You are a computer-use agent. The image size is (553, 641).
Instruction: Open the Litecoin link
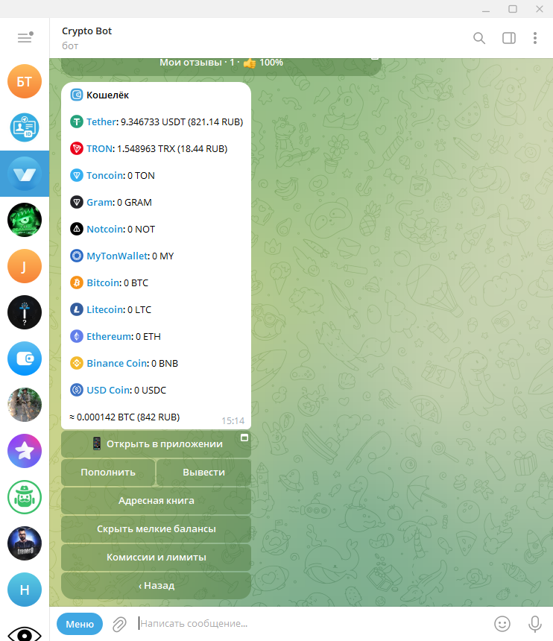point(104,309)
